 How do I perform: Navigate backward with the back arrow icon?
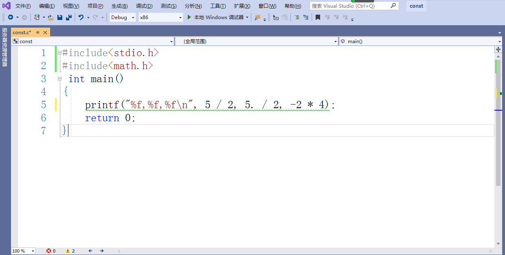point(11,17)
